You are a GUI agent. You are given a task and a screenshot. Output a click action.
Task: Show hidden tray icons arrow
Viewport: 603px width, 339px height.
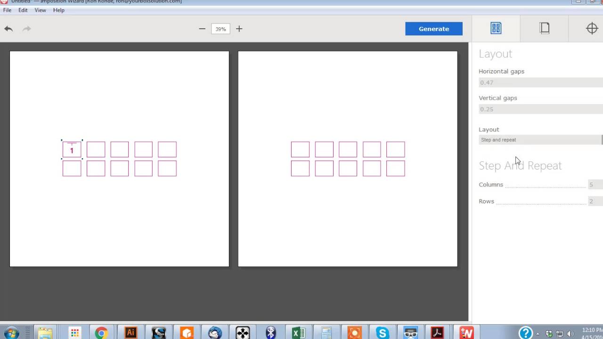(538, 334)
